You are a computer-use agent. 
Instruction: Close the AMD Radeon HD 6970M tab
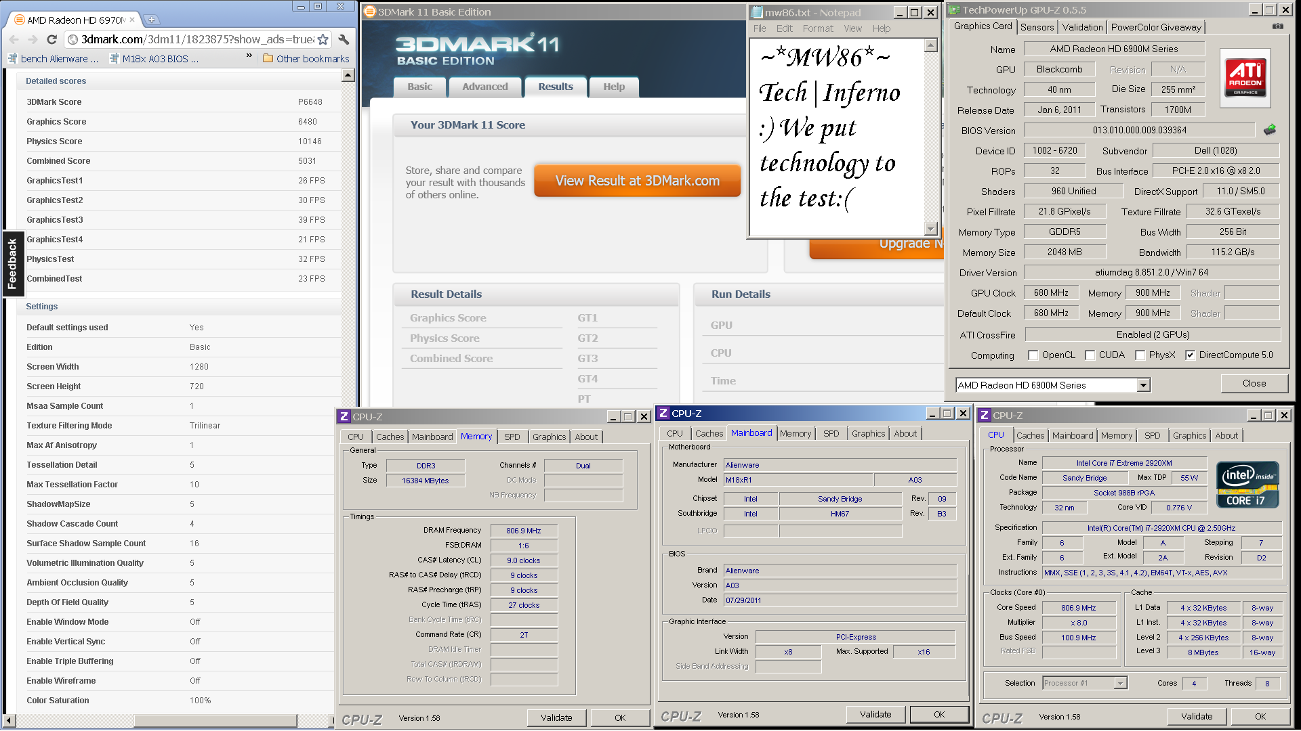point(132,20)
